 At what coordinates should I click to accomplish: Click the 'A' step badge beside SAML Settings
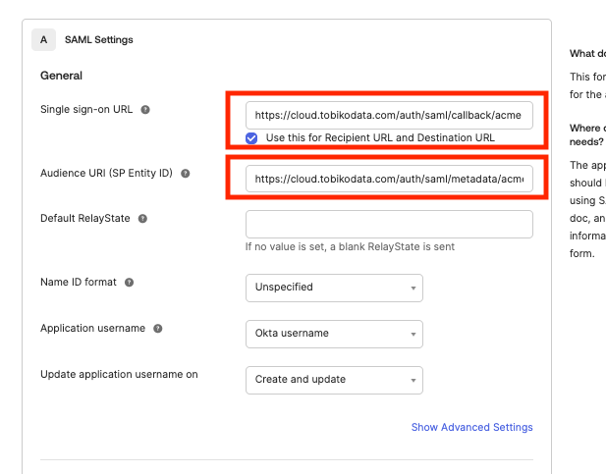pyautogui.click(x=43, y=40)
